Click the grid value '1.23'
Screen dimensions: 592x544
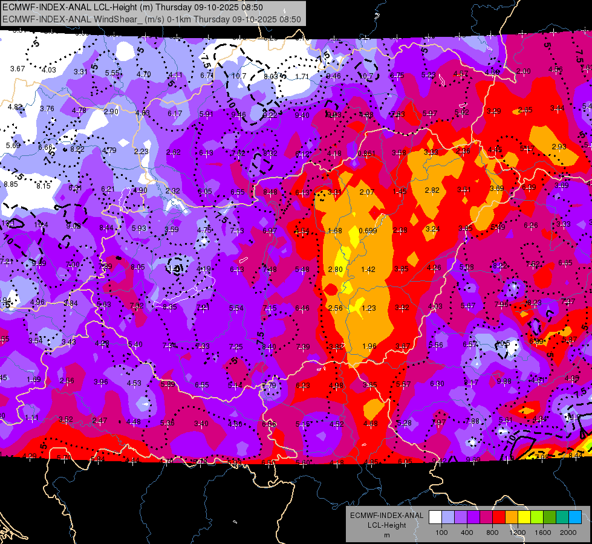(368, 308)
